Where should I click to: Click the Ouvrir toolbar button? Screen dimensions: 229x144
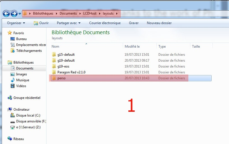41,23
